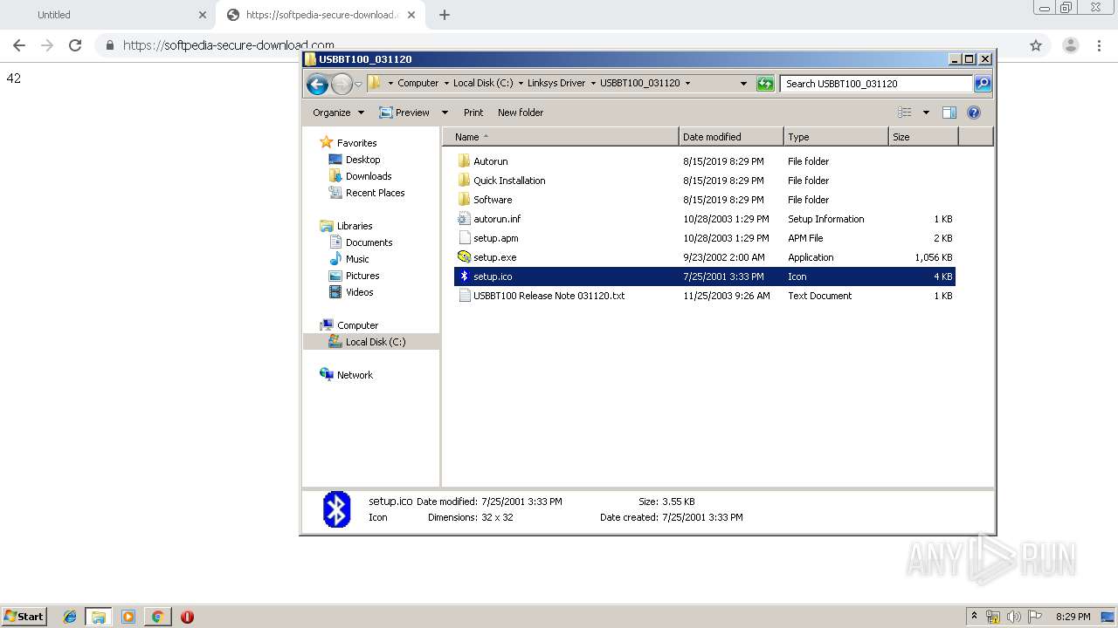
Task: Click the search magnifier icon in Explorer
Action: [983, 84]
